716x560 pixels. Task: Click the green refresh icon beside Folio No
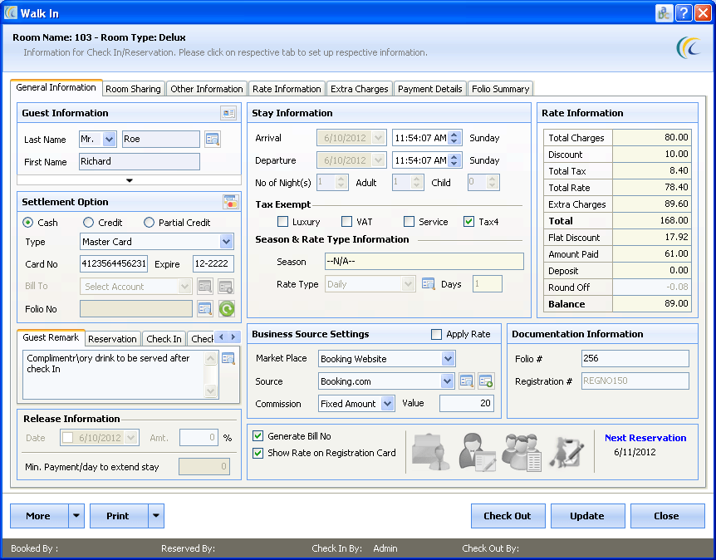(226, 309)
